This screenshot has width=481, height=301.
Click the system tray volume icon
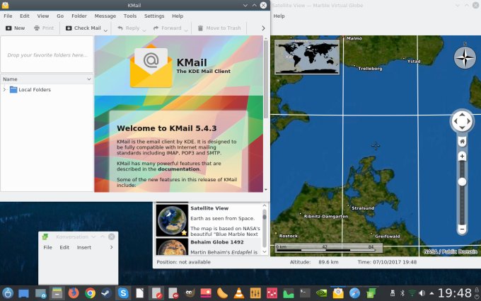point(423,293)
